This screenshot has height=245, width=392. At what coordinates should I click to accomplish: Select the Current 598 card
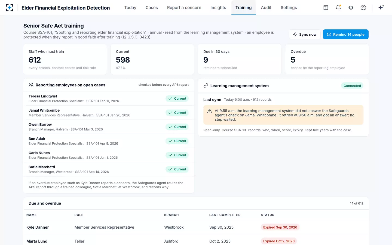tap(152, 59)
